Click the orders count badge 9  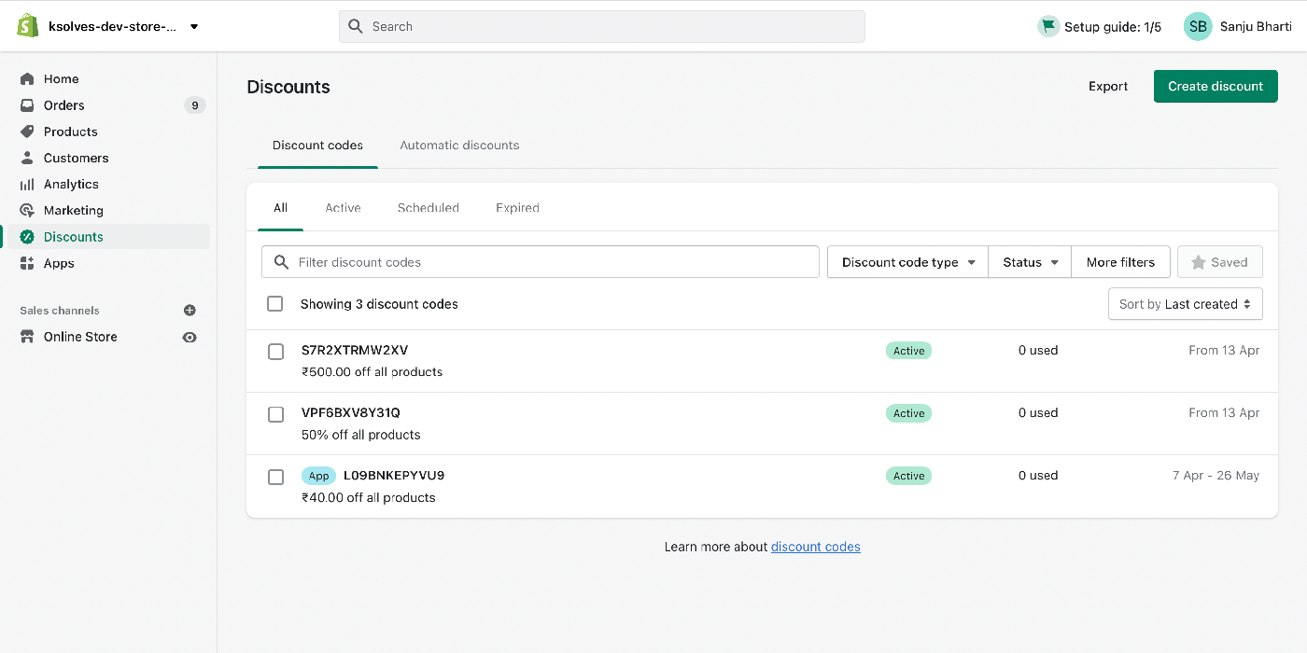point(195,105)
